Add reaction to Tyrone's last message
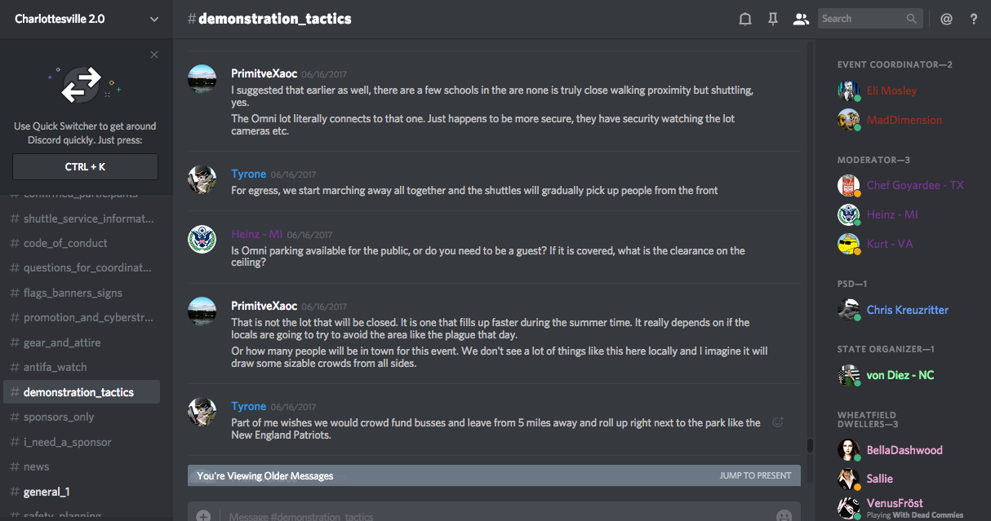Viewport: 991px width, 521px height. click(777, 422)
